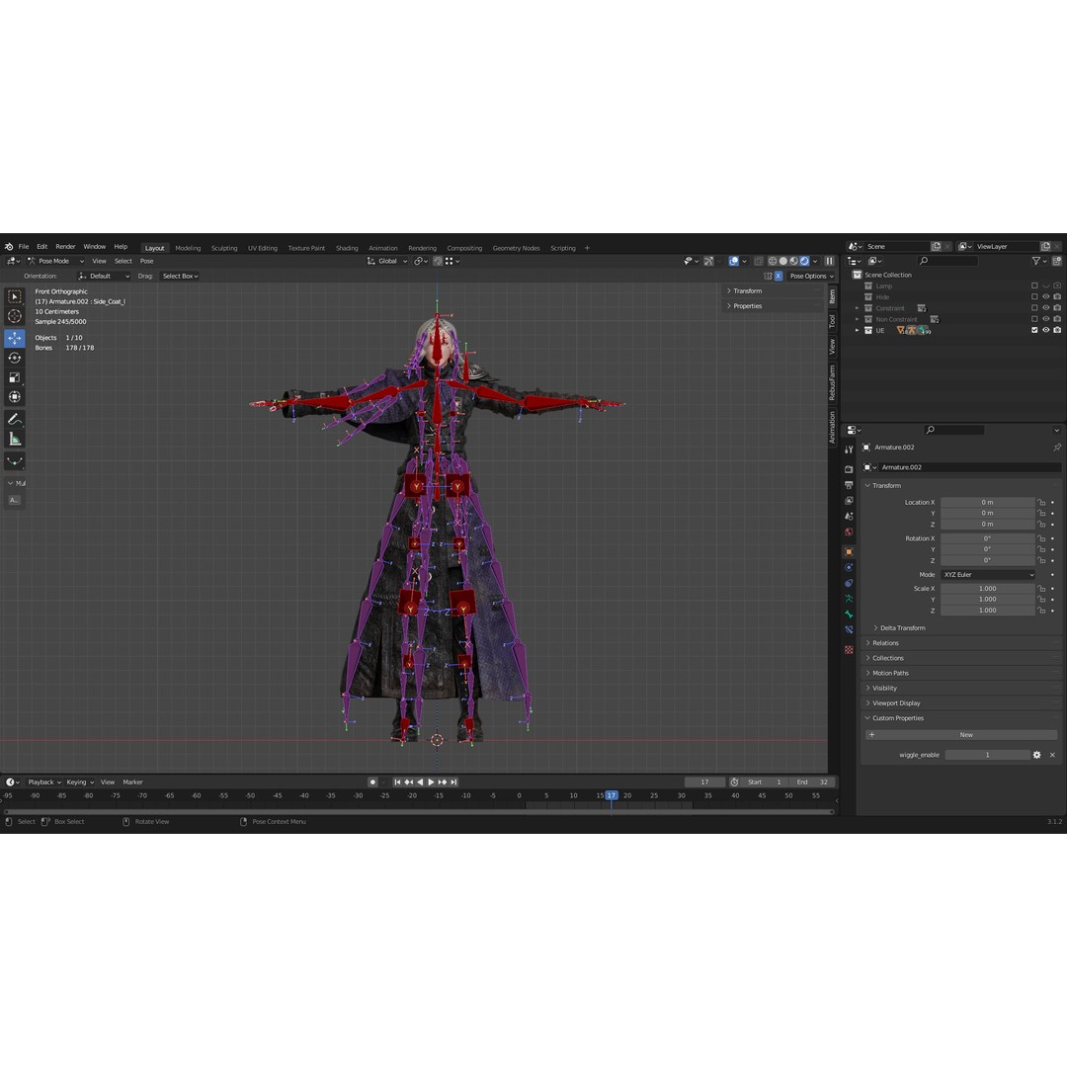The height and width of the screenshot is (1067, 1067).
Task: Toggle viewport visibility of UE collection
Action: tap(1046, 330)
